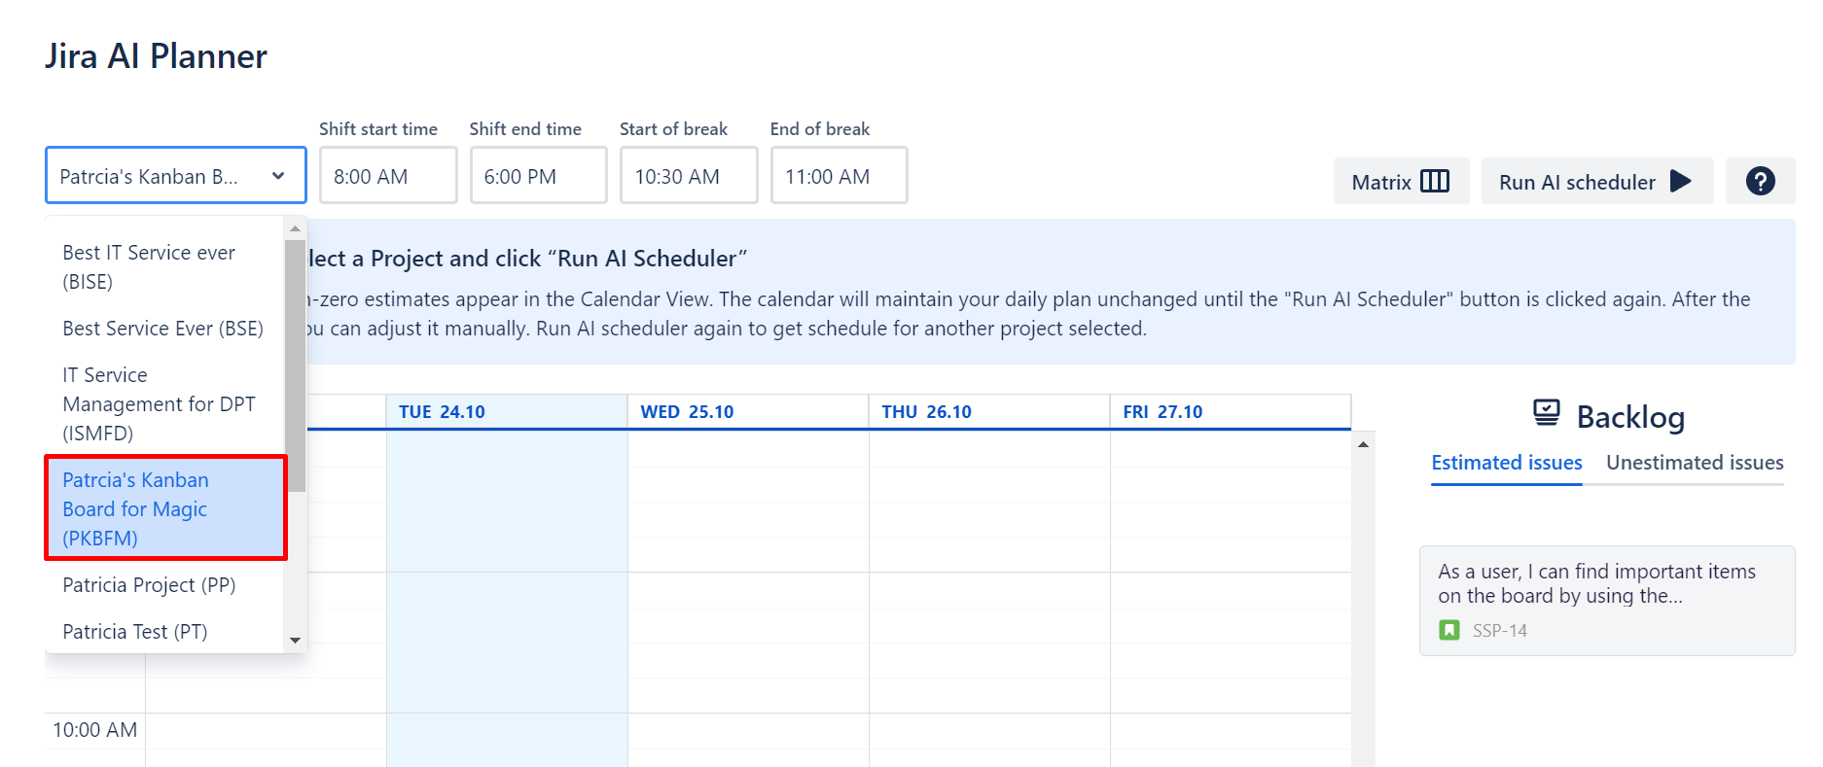
Task: Select Best IT Service ever (BISE) option
Action: click(x=164, y=267)
